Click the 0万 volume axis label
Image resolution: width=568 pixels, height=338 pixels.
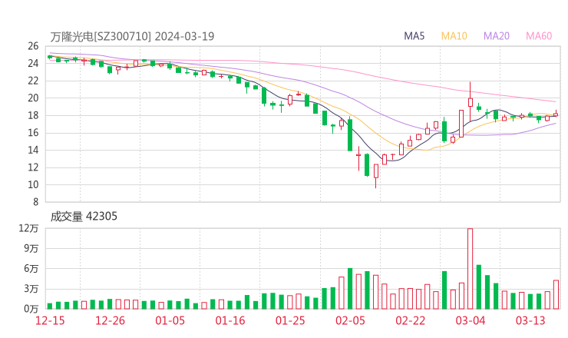(31, 309)
